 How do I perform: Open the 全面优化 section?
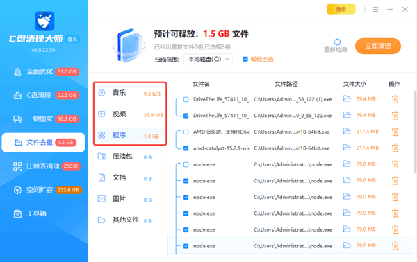click(x=43, y=71)
